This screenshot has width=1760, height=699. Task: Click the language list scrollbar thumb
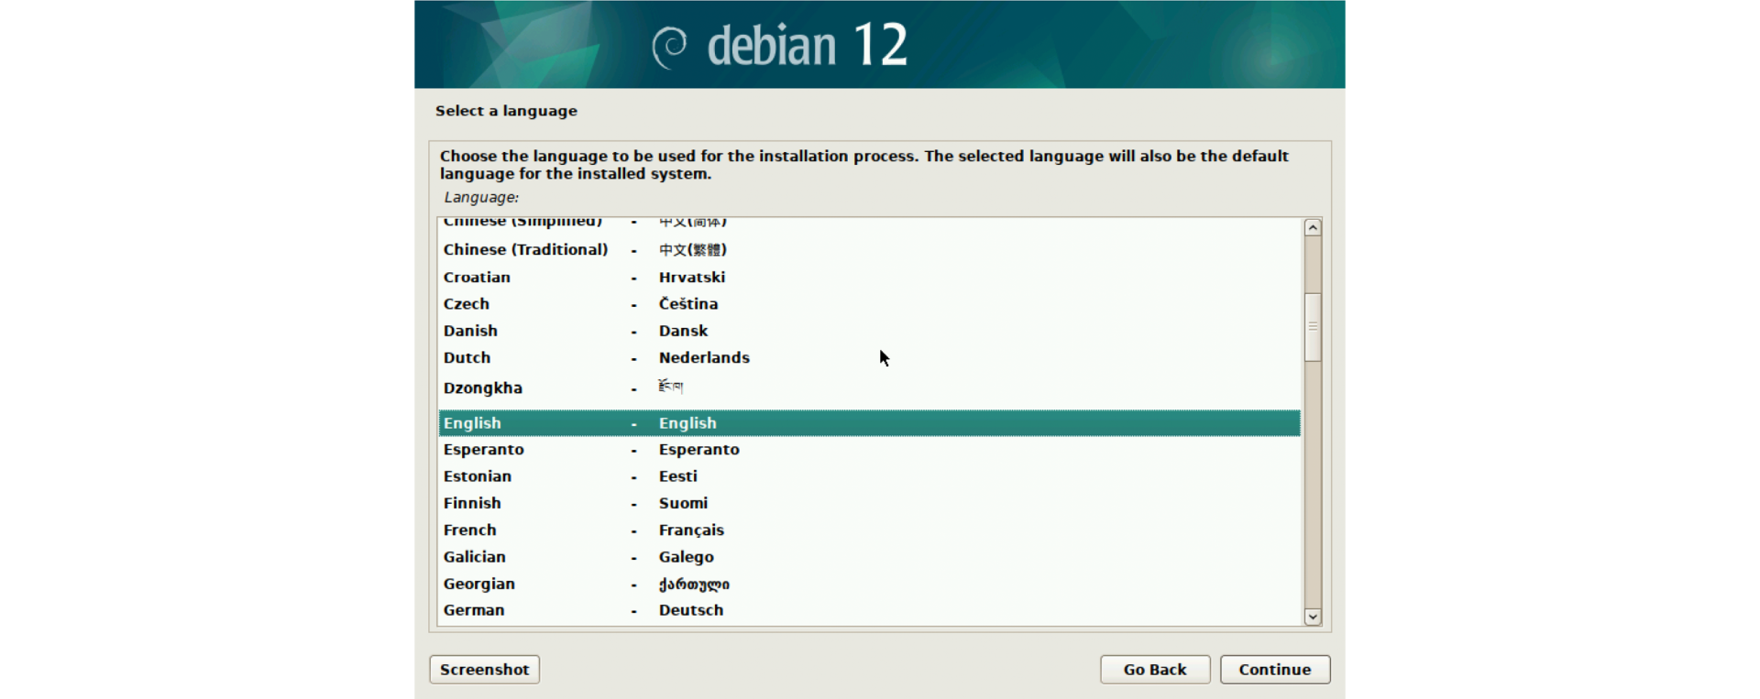(x=1313, y=326)
